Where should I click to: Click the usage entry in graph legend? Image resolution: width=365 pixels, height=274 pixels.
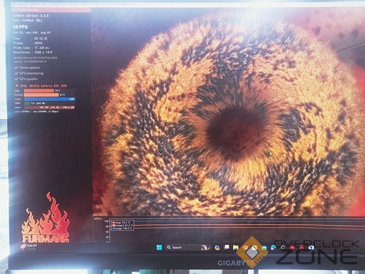(x=123, y=229)
